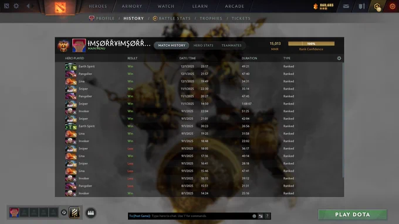Open the Dota Plus hexagon icon
Viewport: 399px width, 224px height.
377,6
